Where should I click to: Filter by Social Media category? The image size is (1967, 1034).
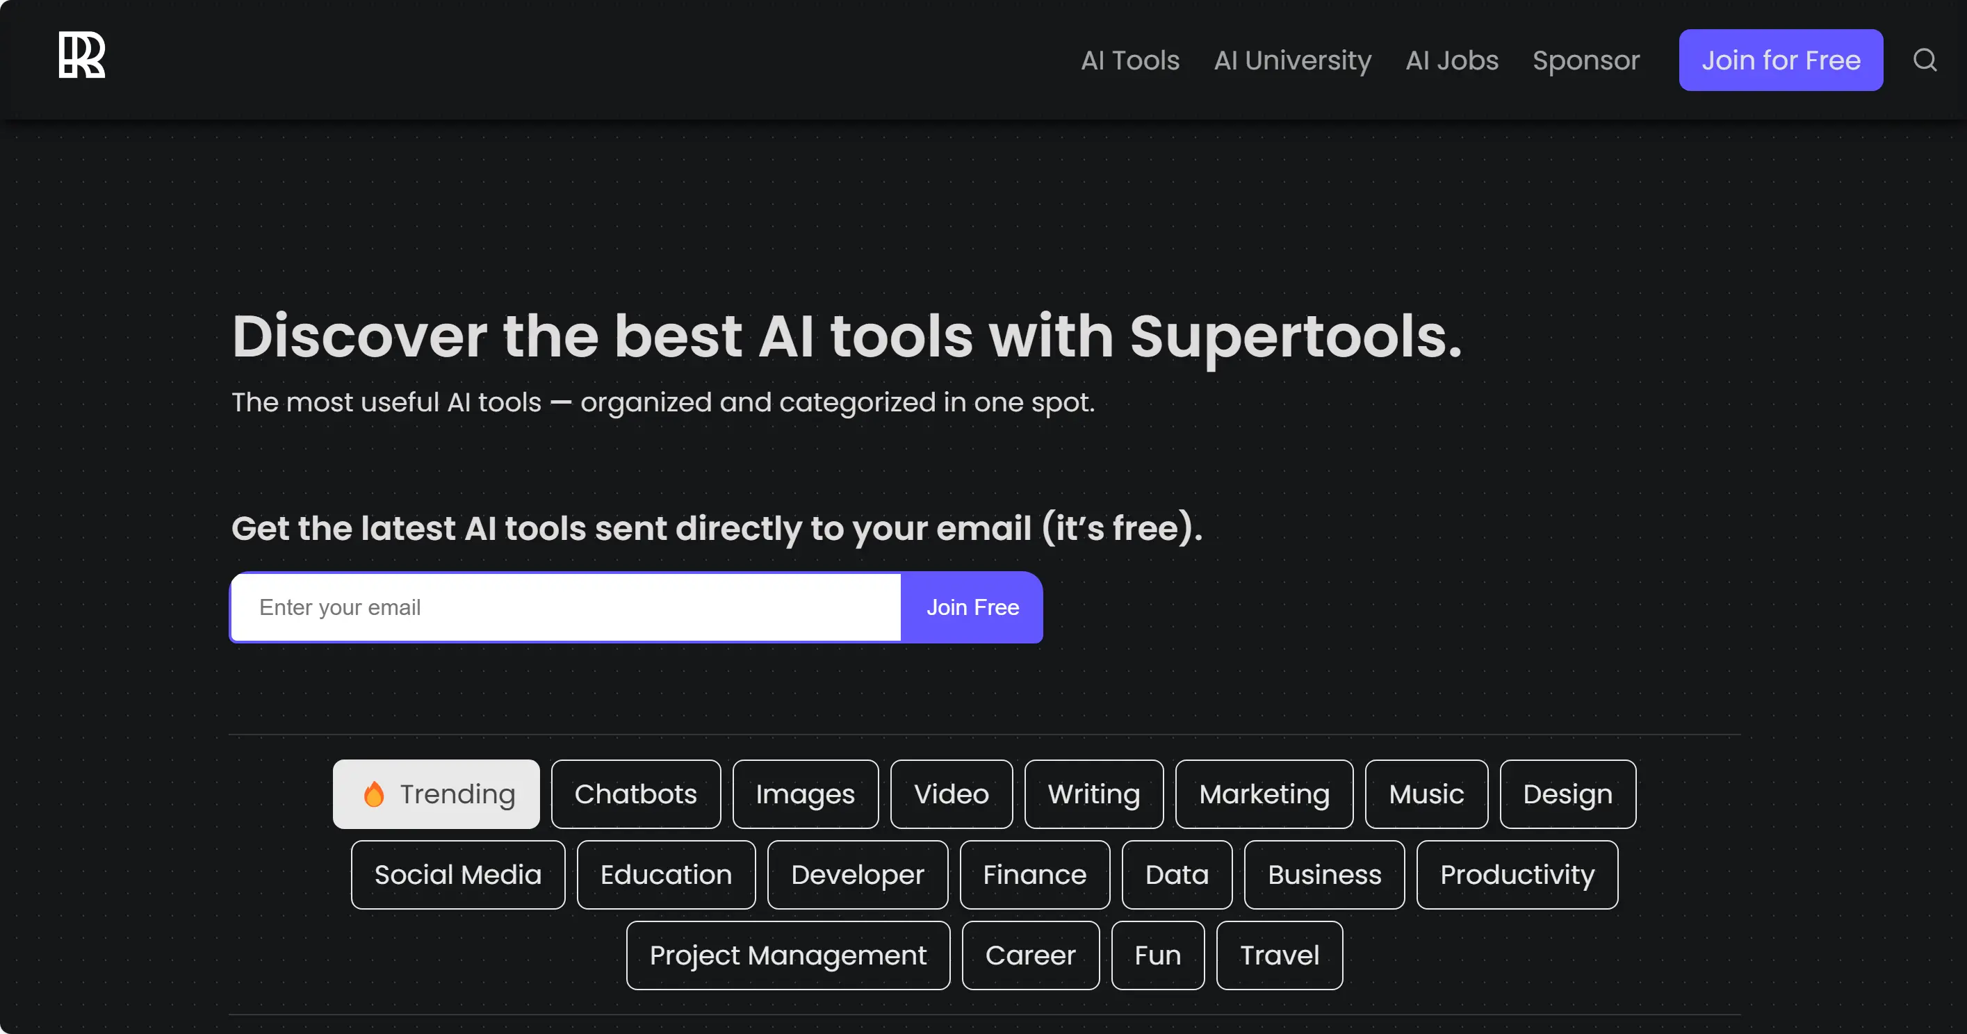point(458,875)
